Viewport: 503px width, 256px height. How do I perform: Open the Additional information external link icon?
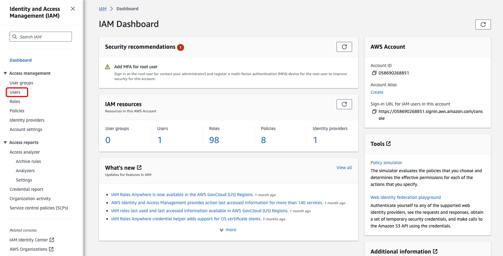click(435, 251)
